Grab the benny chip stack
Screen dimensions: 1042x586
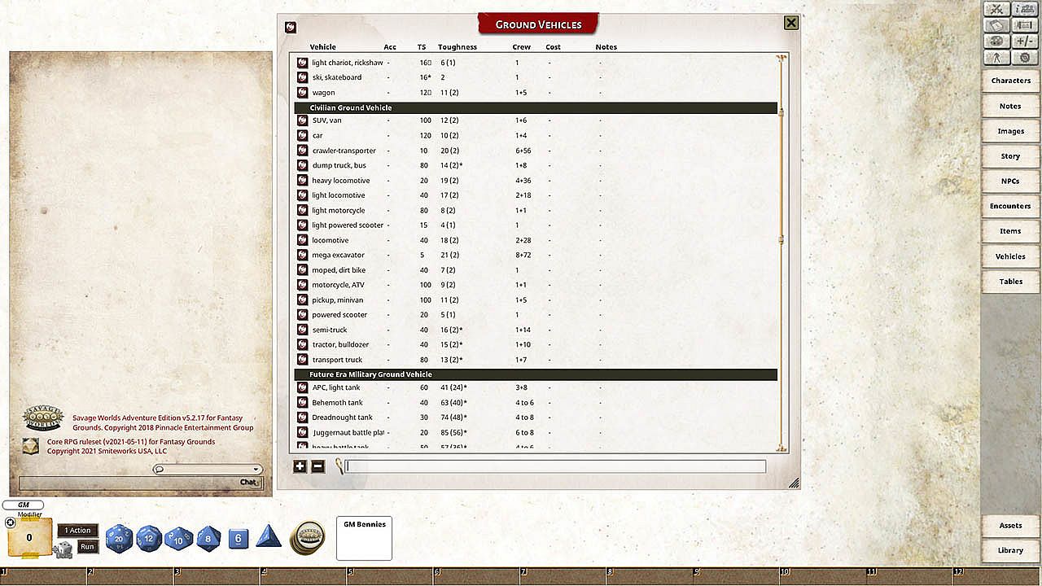308,537
